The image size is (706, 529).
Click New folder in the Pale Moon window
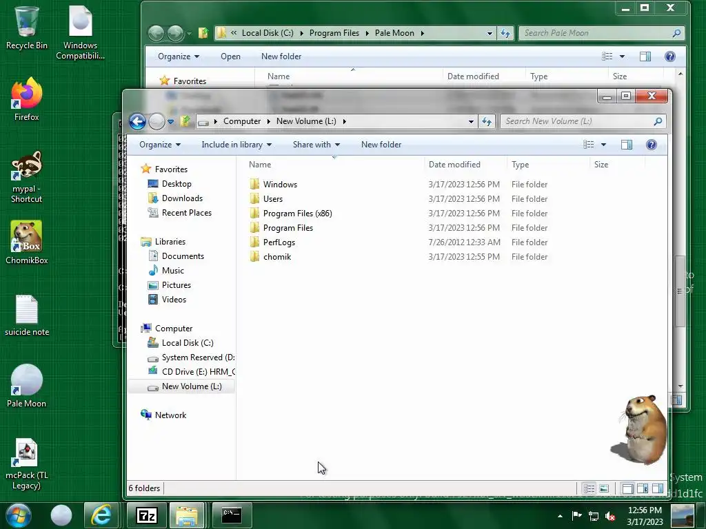pos(281,56)
